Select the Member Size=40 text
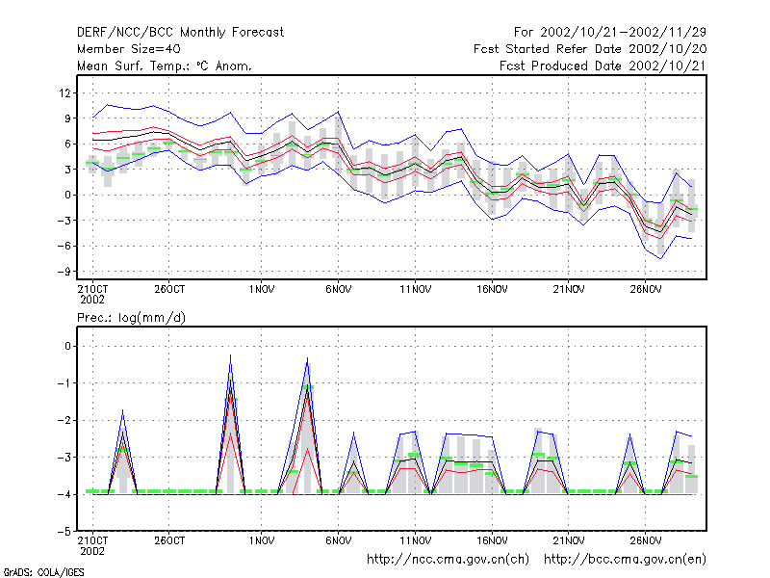Screen dimensions: 770x578 129,49
